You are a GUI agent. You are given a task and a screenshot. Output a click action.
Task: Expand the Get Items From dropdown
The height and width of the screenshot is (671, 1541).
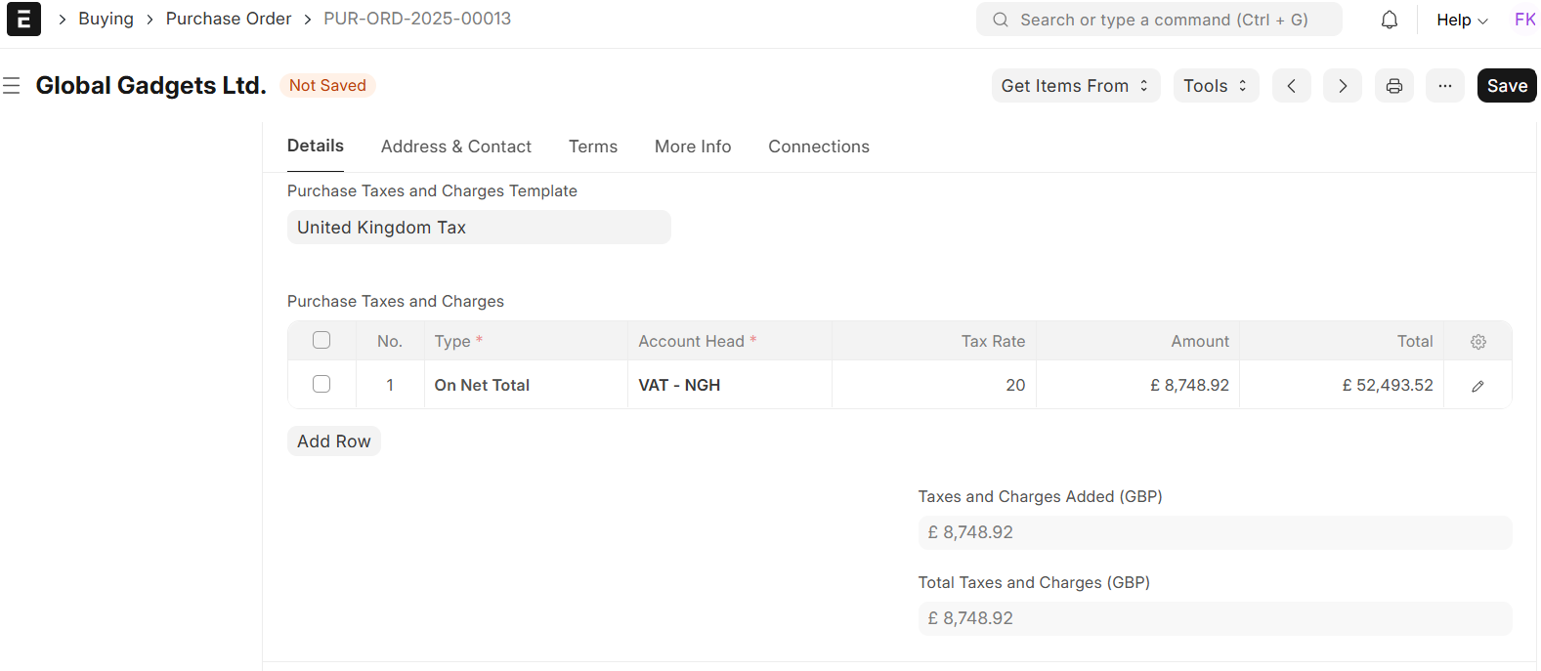[1075, 86]
